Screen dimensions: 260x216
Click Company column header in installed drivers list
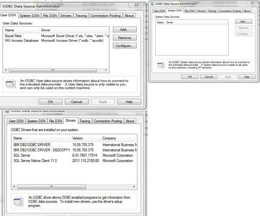tap(119, 138)
